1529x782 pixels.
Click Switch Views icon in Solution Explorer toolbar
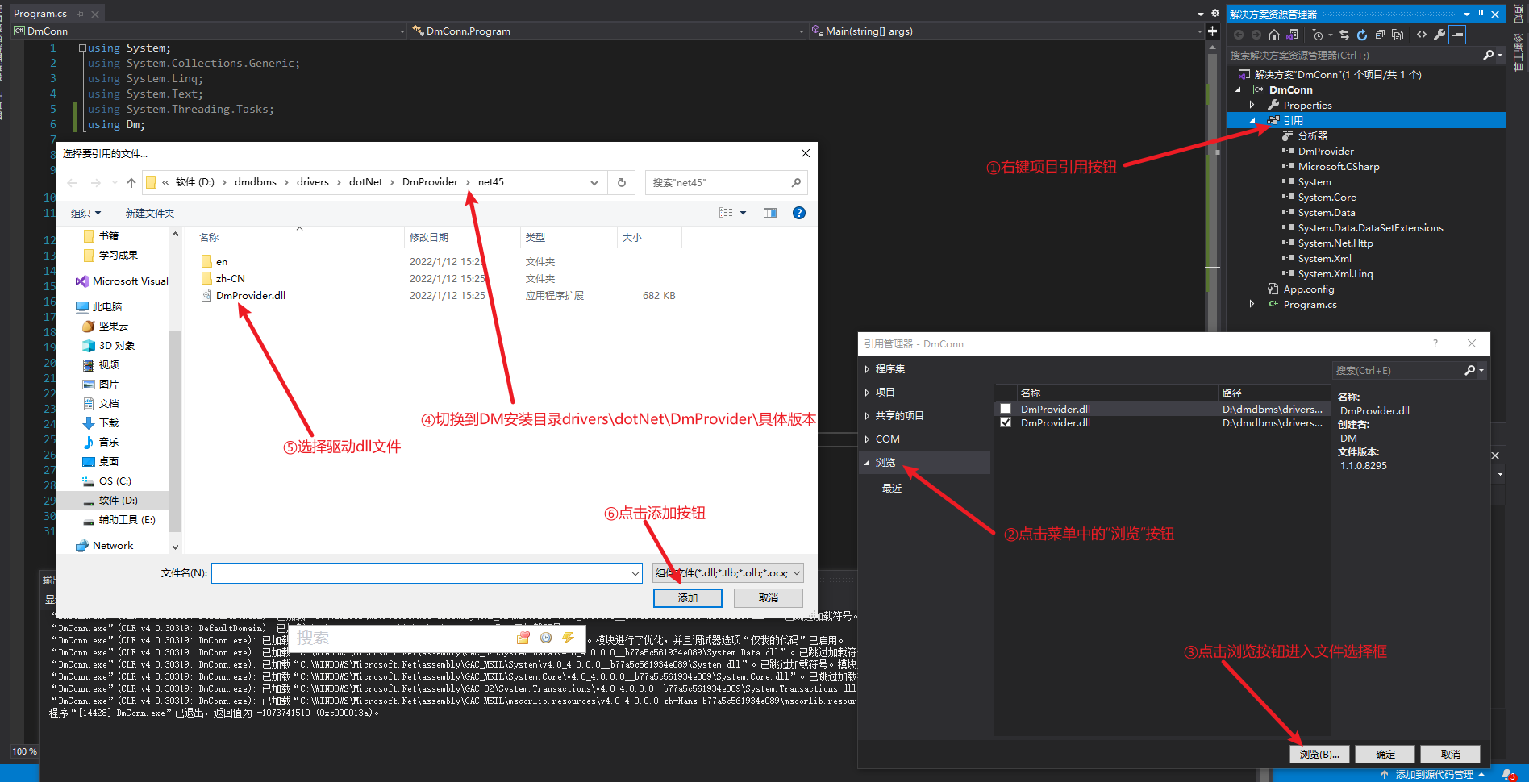pyautogui.click(x=1292, y=35)
